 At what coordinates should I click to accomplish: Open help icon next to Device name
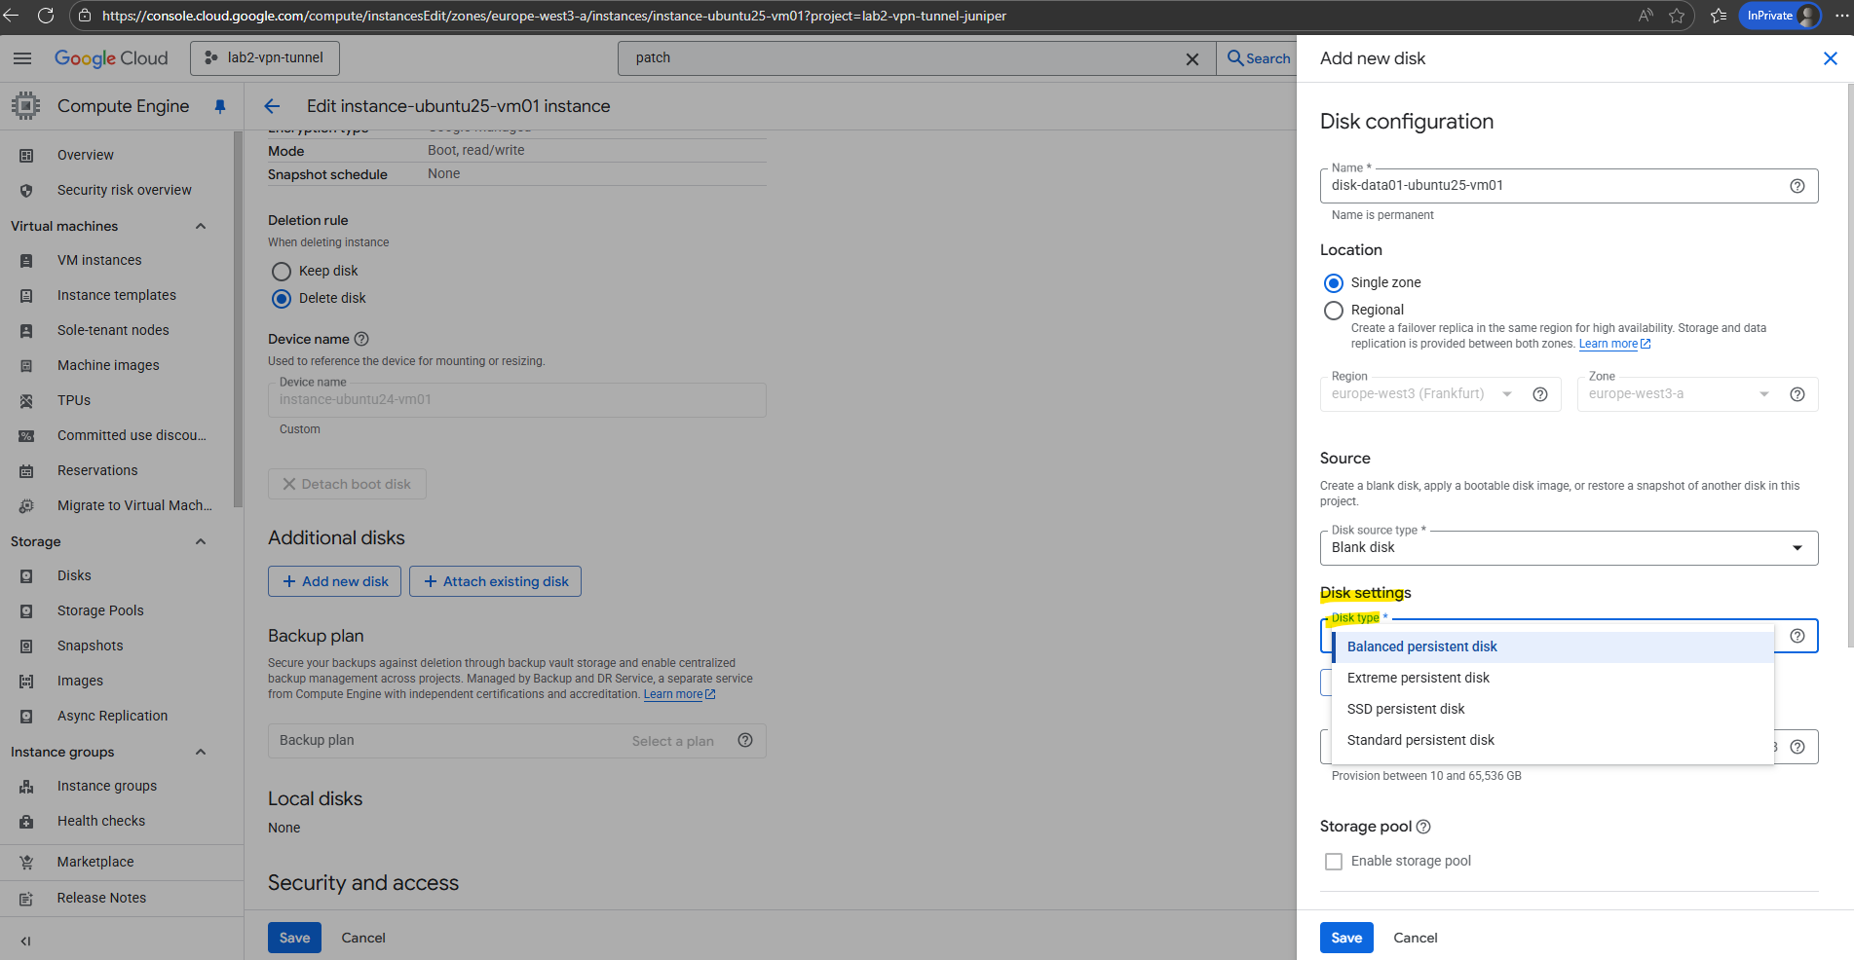point(361,339)
